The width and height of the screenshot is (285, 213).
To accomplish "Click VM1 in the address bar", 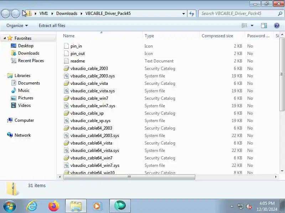I will pos(43,13).
